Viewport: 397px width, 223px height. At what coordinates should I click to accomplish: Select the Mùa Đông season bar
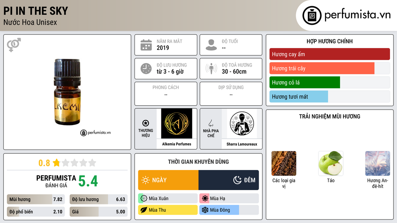pos(229,210)
